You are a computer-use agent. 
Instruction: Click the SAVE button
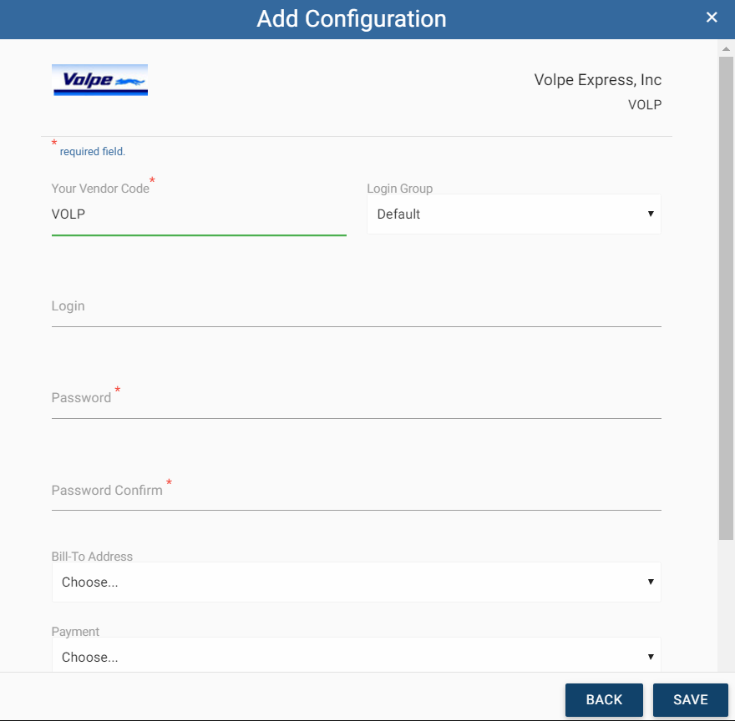pos(690,699)
